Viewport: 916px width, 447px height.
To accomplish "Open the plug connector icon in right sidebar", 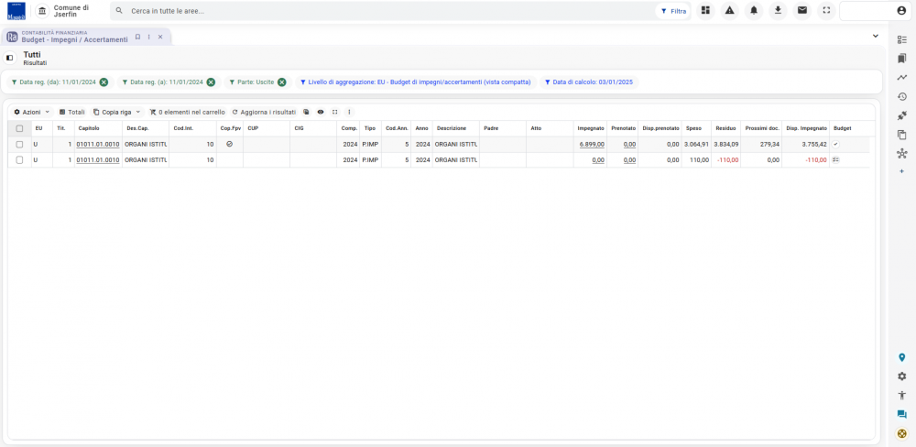I will tap(901, 115).
